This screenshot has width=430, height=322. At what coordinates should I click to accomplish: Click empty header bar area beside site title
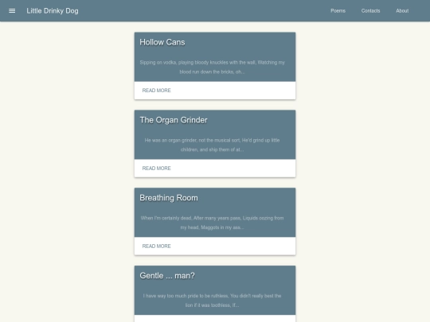tap(203, 10)
